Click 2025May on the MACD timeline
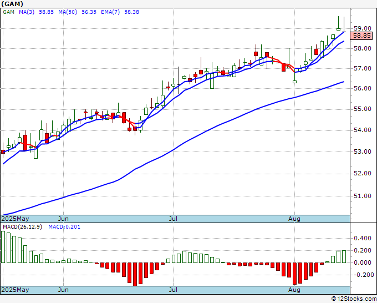 (16, 290)
